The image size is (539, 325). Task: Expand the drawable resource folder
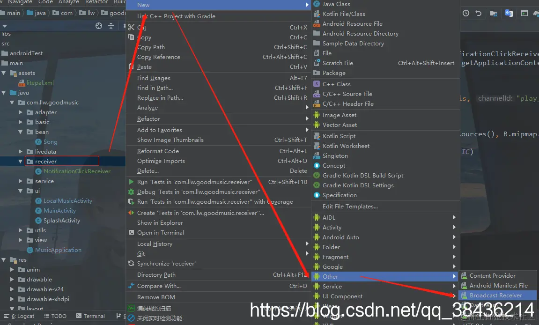coord(12,279)
